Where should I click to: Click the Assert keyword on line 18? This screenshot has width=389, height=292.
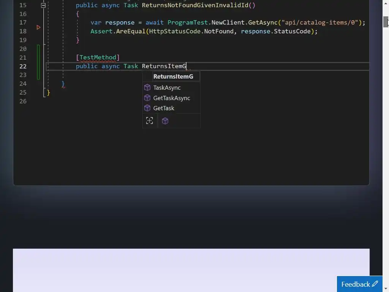[101, 31]
